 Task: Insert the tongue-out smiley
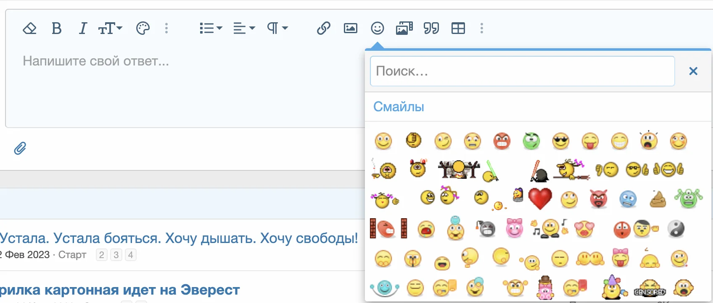pos(590,141)
